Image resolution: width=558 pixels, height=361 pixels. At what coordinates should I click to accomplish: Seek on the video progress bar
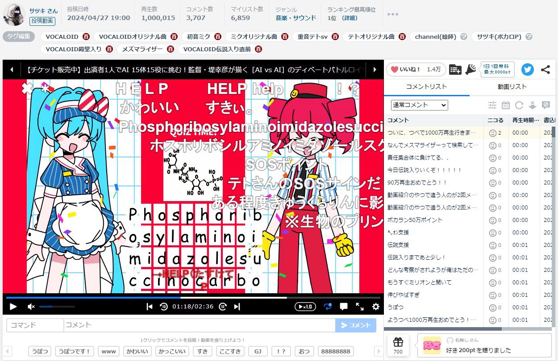[x=193, y=297]
